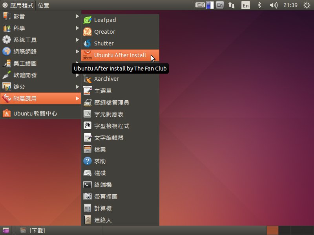The image size is (314, 235).
Task: Open 檔案 file manager icon
Action: pyautogui.click(x=88, y=149)
